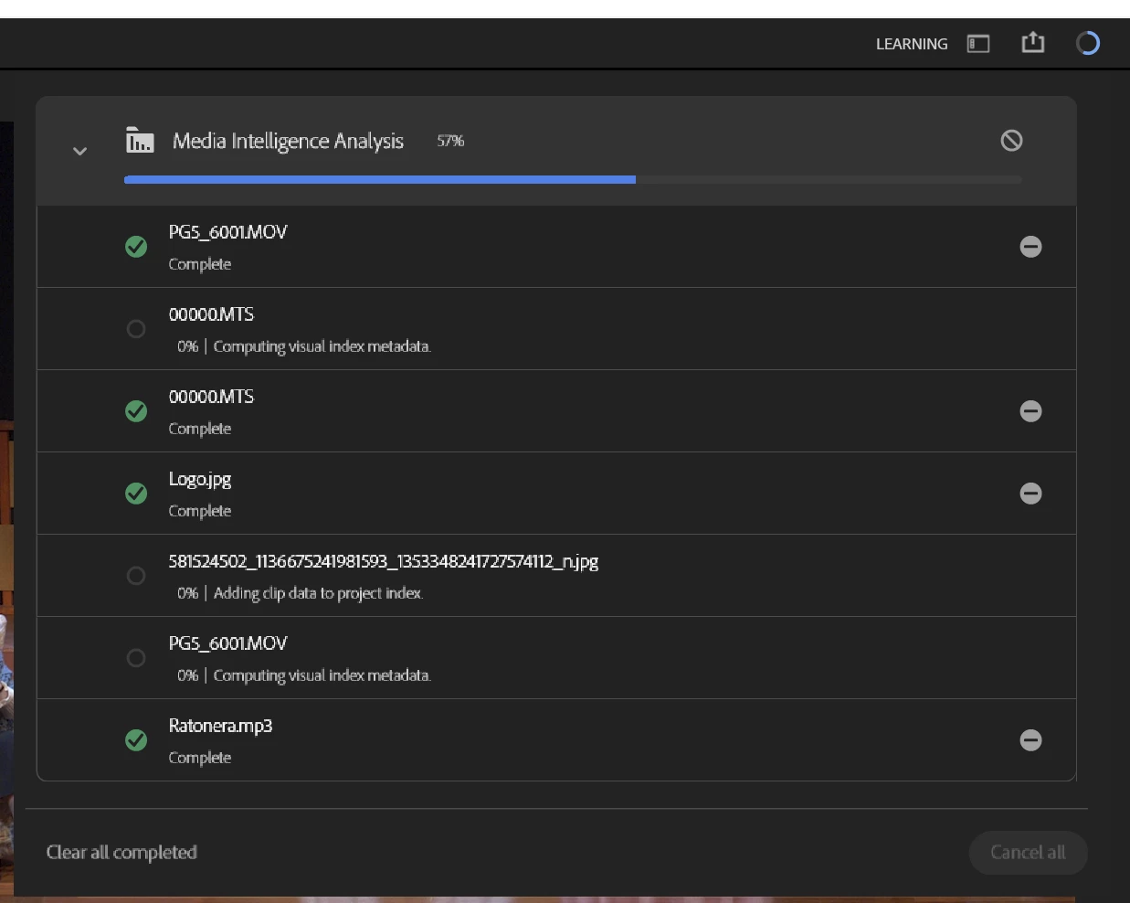This screenshot has height=903, width=1130.
Task: Open the background progress spinner icon
Action: tap(1087, 43)
